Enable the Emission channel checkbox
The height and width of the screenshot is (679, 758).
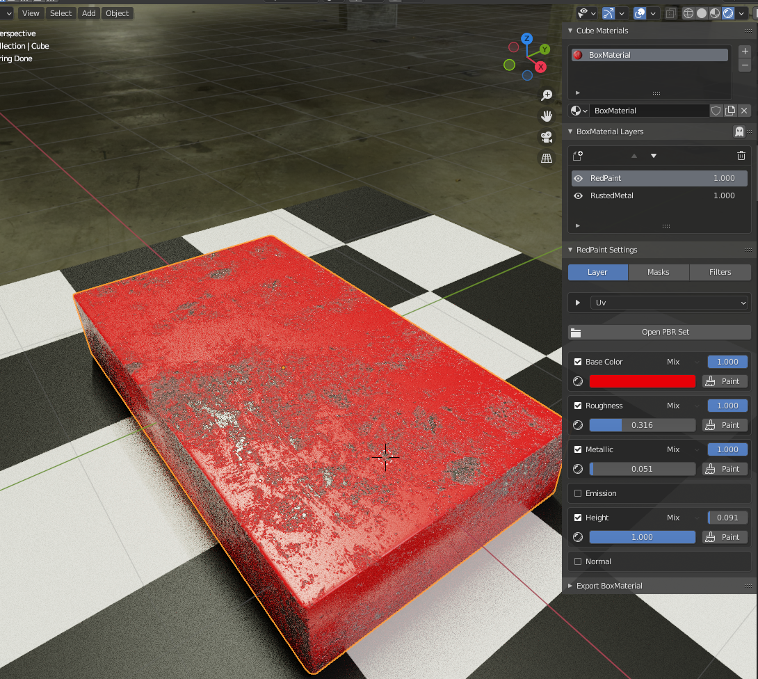(x=577, y=493)
